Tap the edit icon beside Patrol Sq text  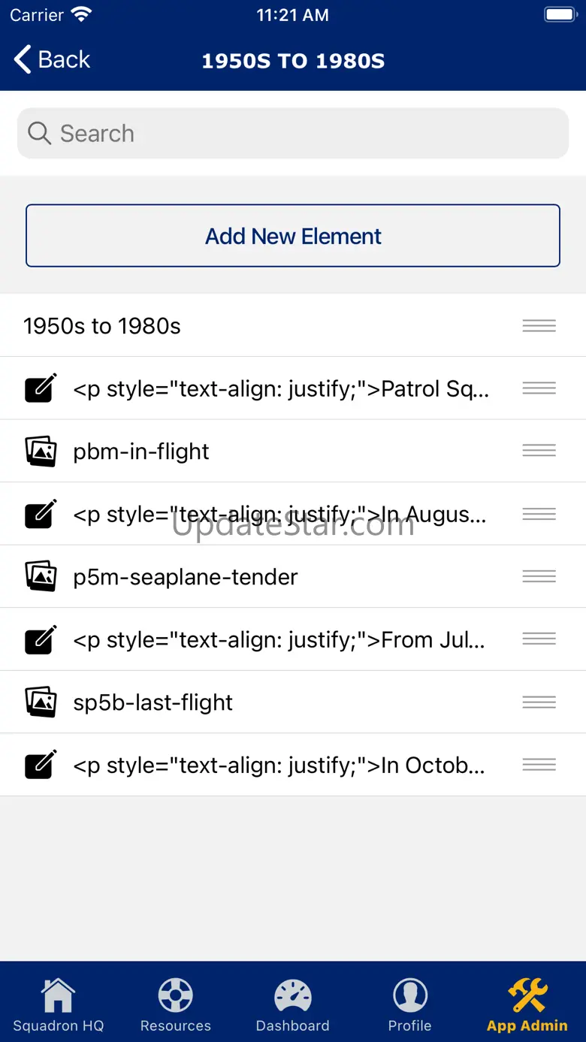tap(41, 388)
